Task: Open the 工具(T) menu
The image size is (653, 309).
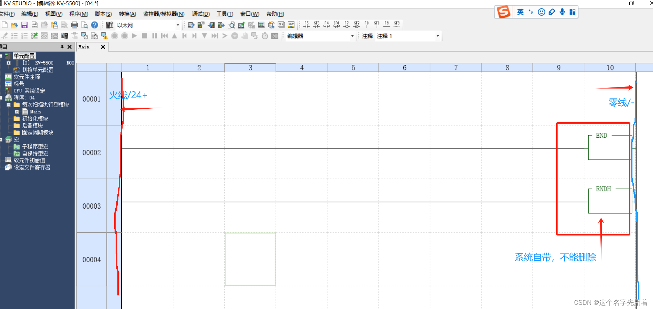Action: (225, 14)
